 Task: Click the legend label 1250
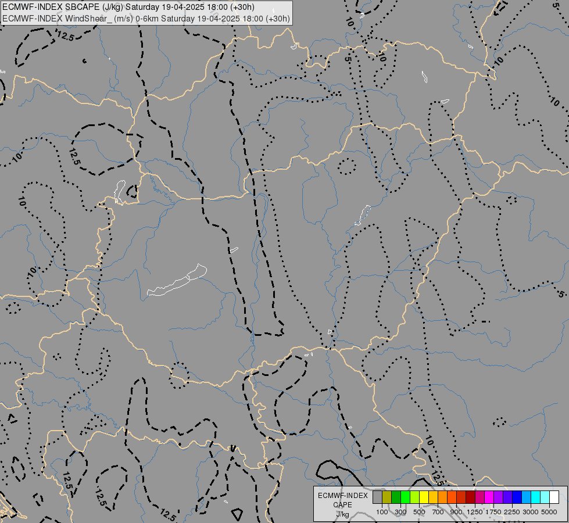tap(475, 512)
